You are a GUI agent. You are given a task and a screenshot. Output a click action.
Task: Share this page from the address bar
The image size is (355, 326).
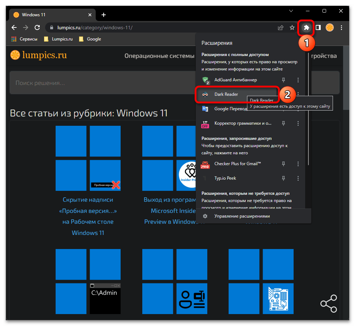tap(281, 27)
